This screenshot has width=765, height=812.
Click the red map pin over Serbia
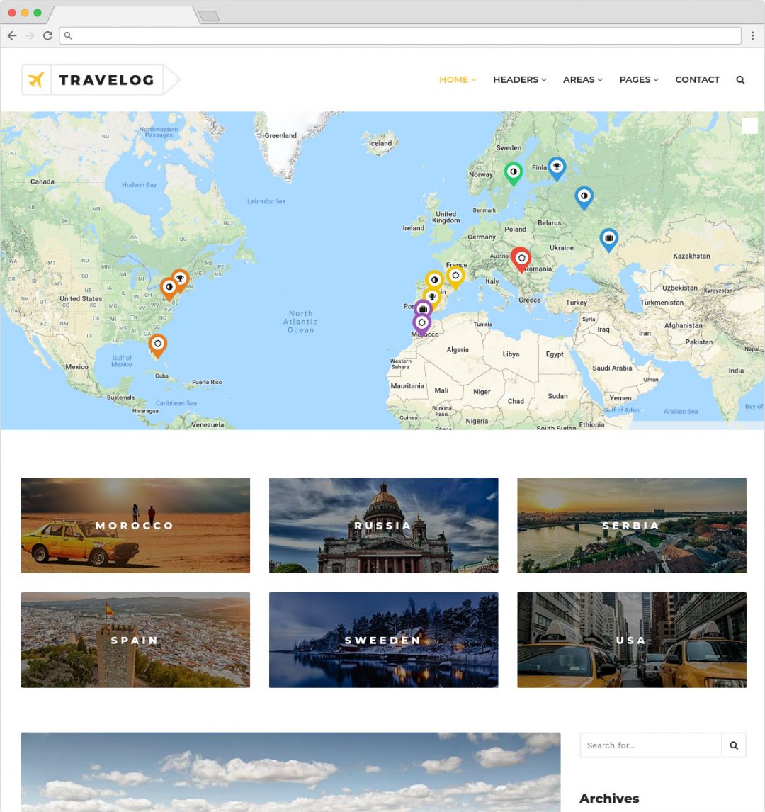(521, 259)
